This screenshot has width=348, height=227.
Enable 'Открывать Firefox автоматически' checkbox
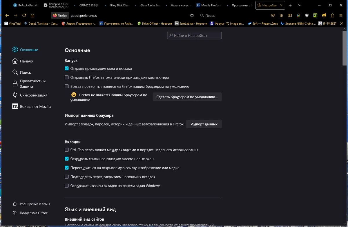click(x=67, y=77)
